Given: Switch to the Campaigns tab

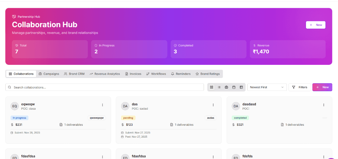Looking at the screenshot, I should click(49, 74).
